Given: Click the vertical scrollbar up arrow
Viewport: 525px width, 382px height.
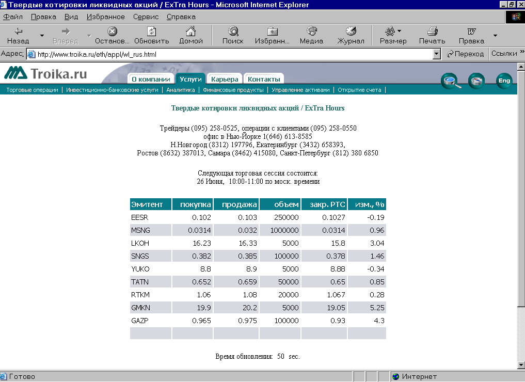Looking at the screenshot, I should (x=521, y=67).
